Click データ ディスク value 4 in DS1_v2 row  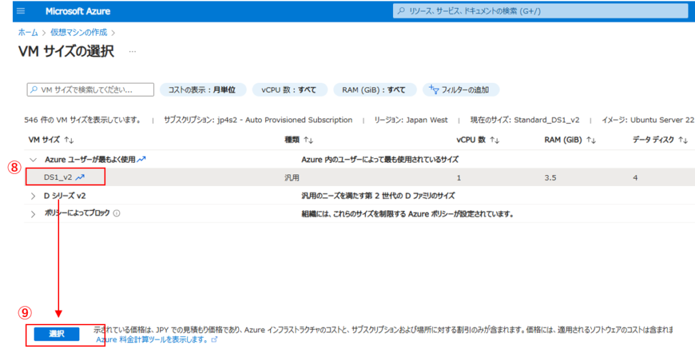point(635,177)
